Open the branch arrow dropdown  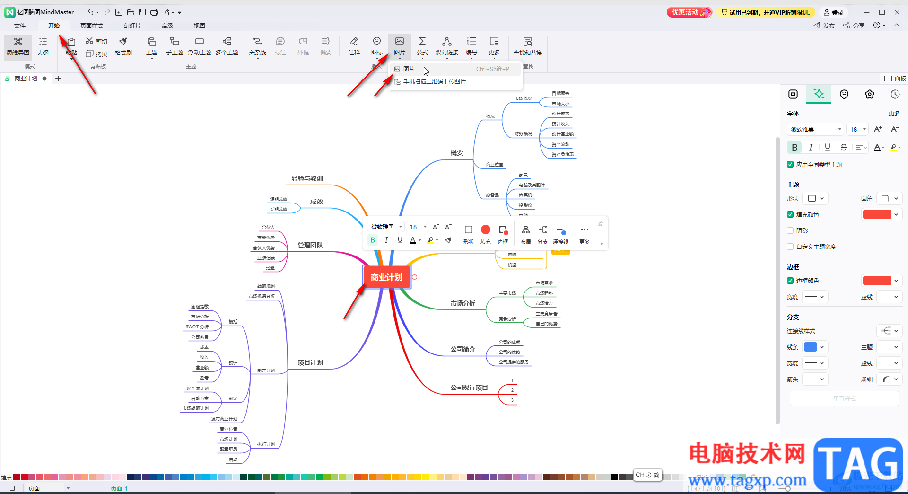tap(815, 379)
